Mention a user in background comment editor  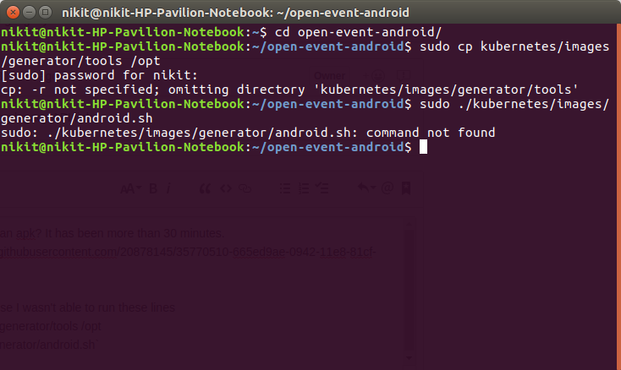pyautogui.click(x=387, y=188)
